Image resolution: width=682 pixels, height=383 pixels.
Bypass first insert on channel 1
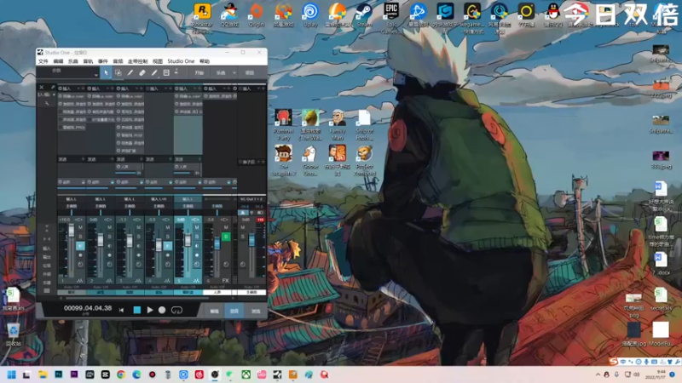click(61, 96)
